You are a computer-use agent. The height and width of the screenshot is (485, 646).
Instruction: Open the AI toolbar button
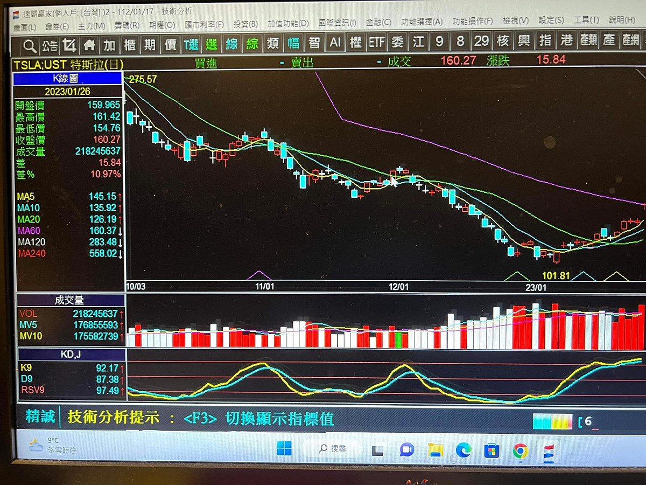(335, 42)
